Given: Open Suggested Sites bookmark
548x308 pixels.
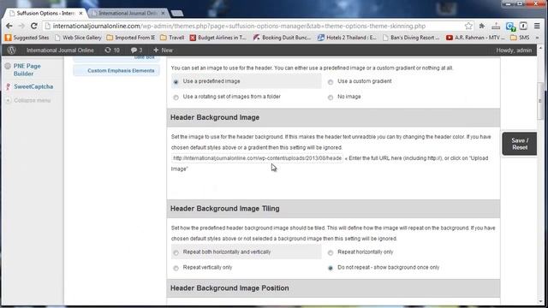Looking at the screenshot, I should point(27,38).
